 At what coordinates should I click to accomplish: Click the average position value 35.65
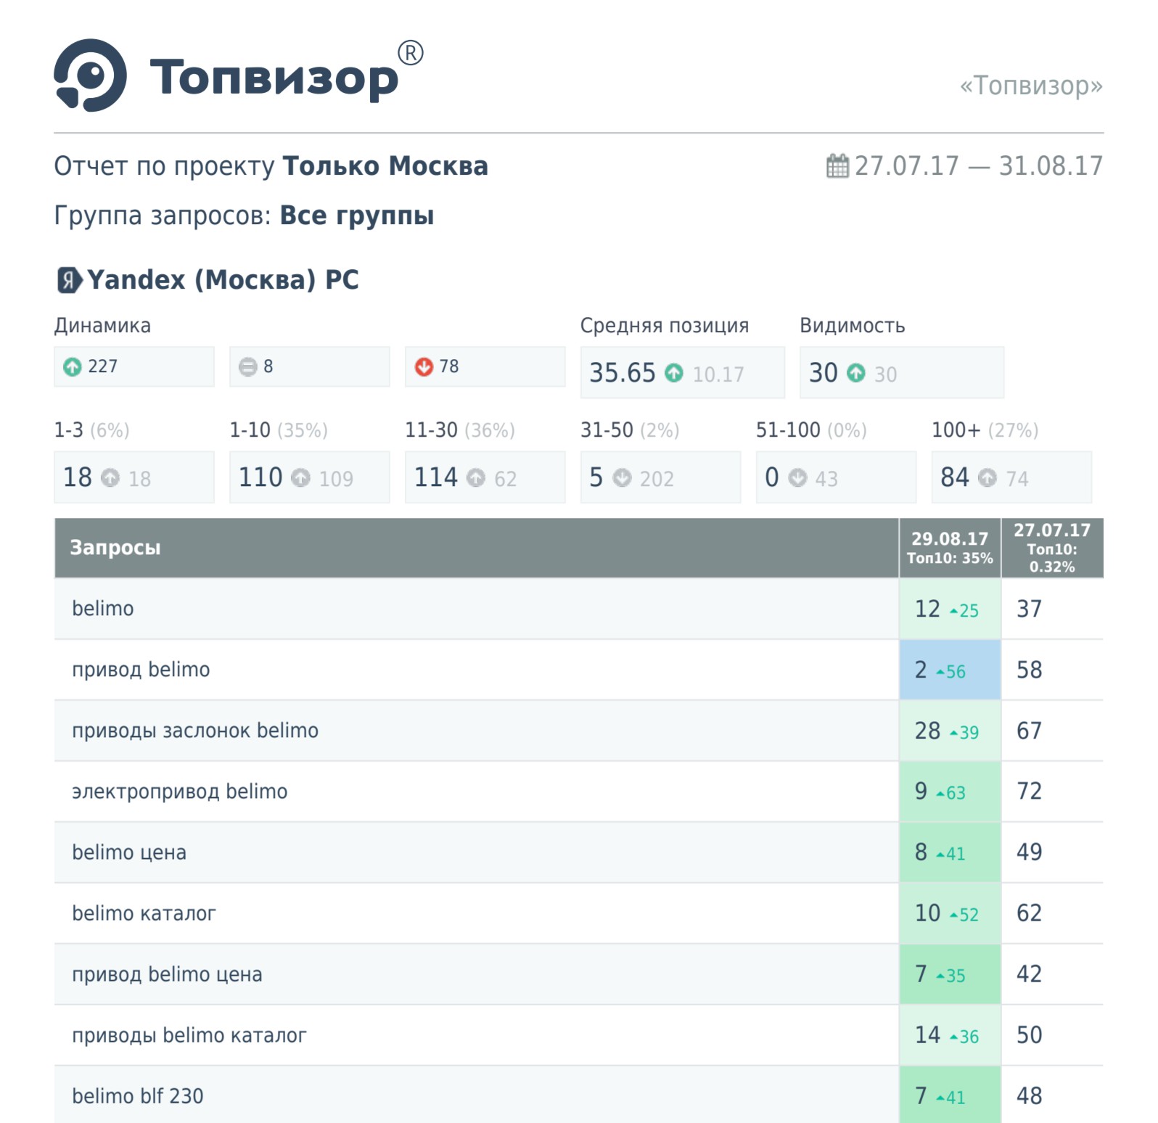(623, 373)
